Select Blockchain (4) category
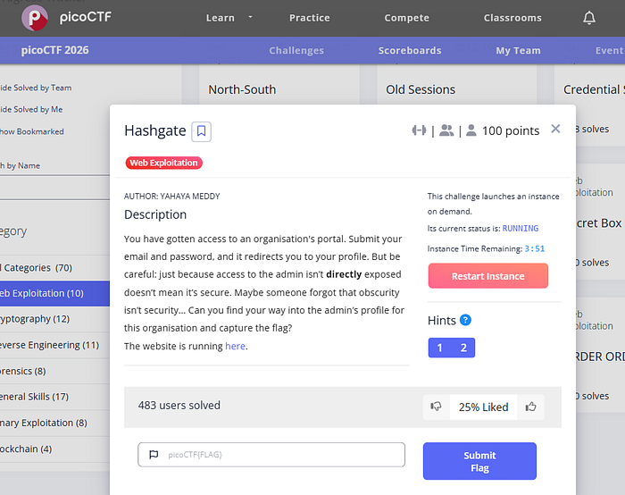 (x=54, y=449)
